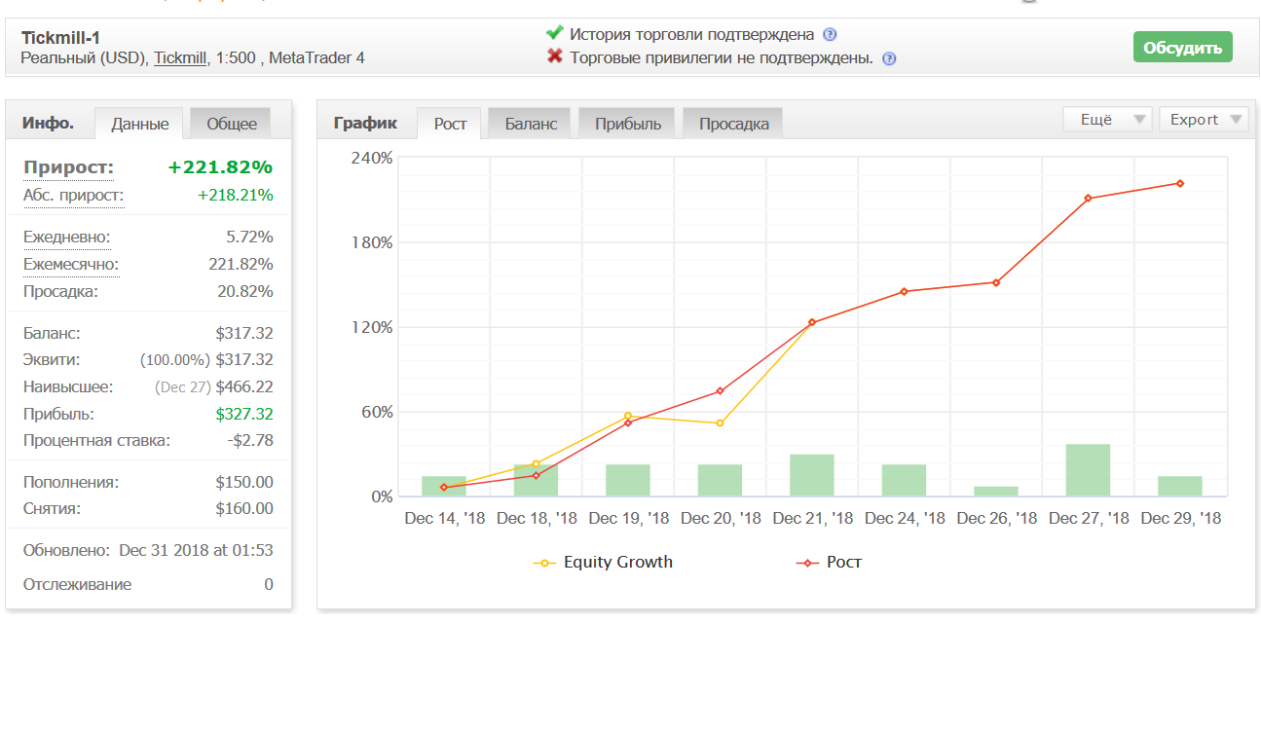Screen dimensions: 1261x734
Task: Click the Процентная ставка -$2.78 value
Action: tap(250, 440)
